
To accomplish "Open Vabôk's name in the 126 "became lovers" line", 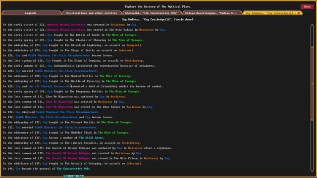I will [59, 55].
